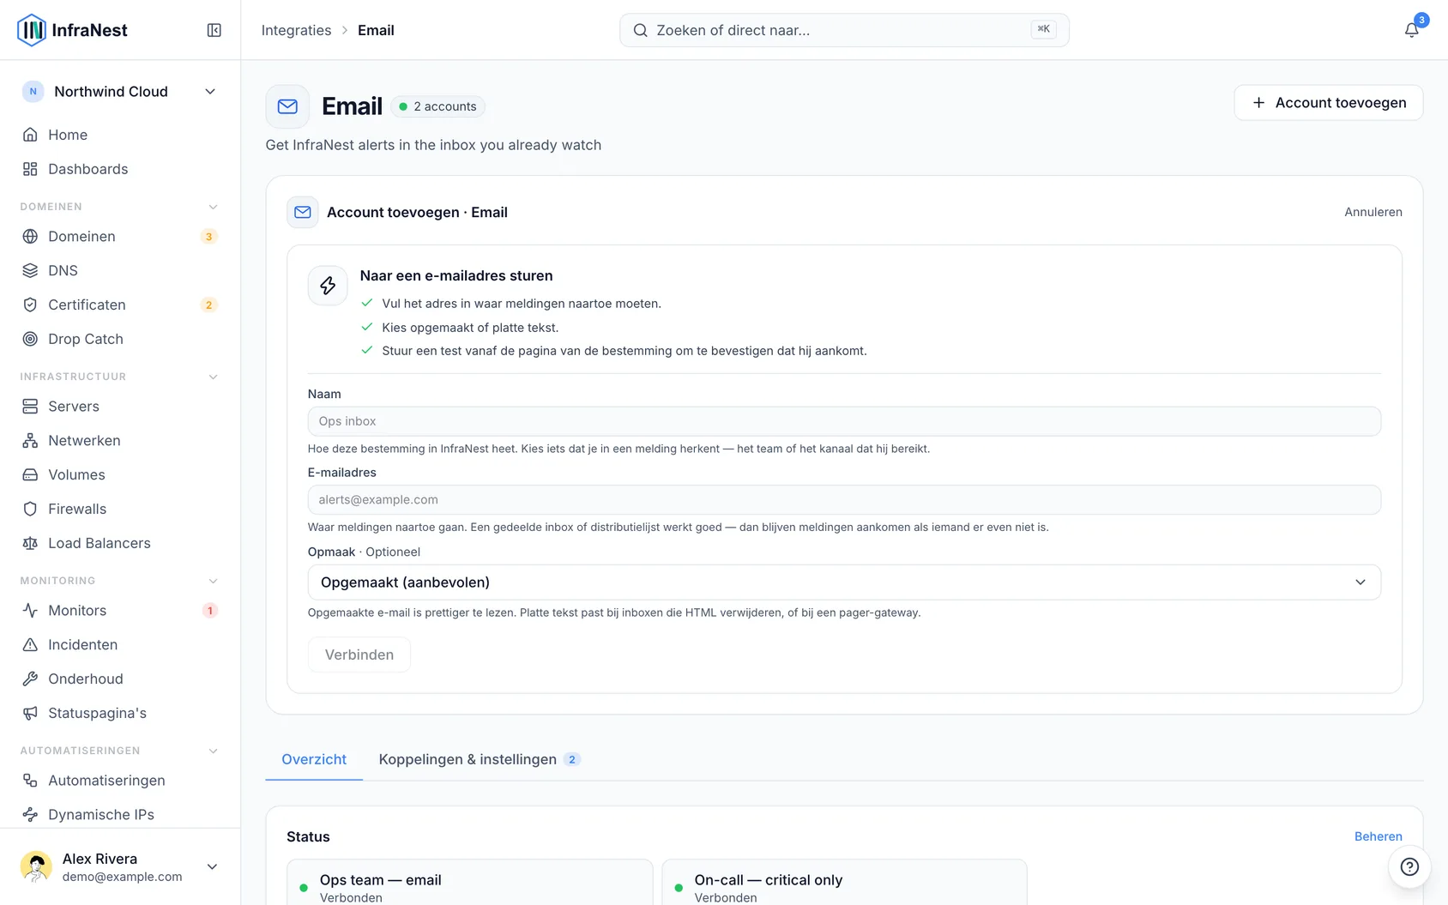Click the Beheren link in Status
1448x905 pixels.
tap(1378, 836)
